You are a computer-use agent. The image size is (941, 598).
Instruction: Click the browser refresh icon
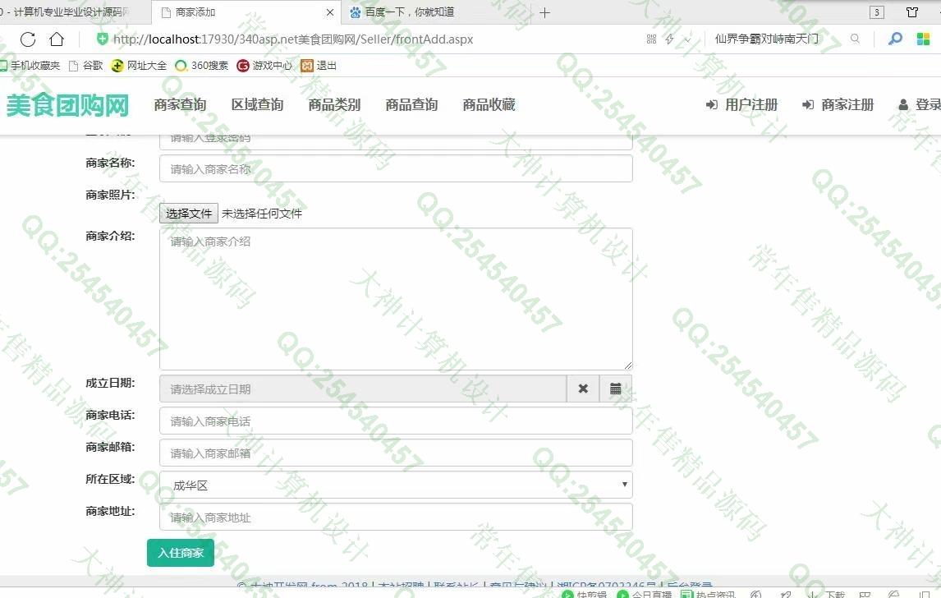coord(28,39)
